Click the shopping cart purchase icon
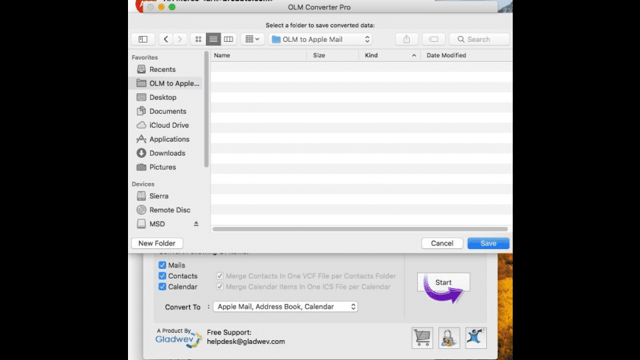640x360 pixels. coord(422,337)
